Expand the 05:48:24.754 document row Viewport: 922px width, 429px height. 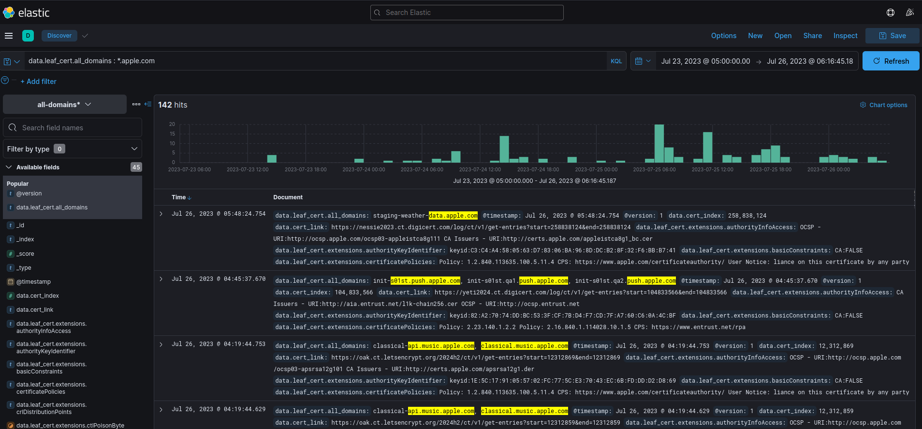click(161, 214)
